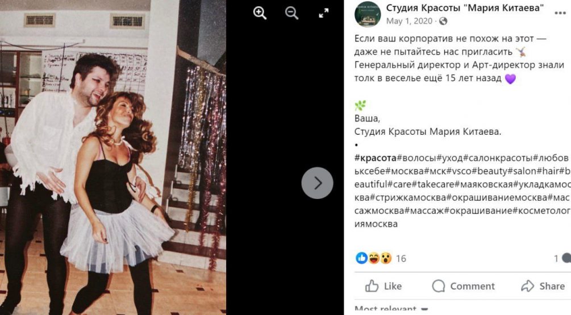Go to the next photo arrow

coord(317,183)
